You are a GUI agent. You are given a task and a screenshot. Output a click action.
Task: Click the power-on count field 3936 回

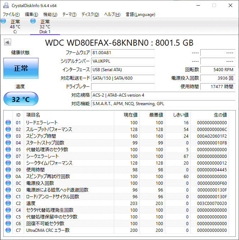point(218,78)
